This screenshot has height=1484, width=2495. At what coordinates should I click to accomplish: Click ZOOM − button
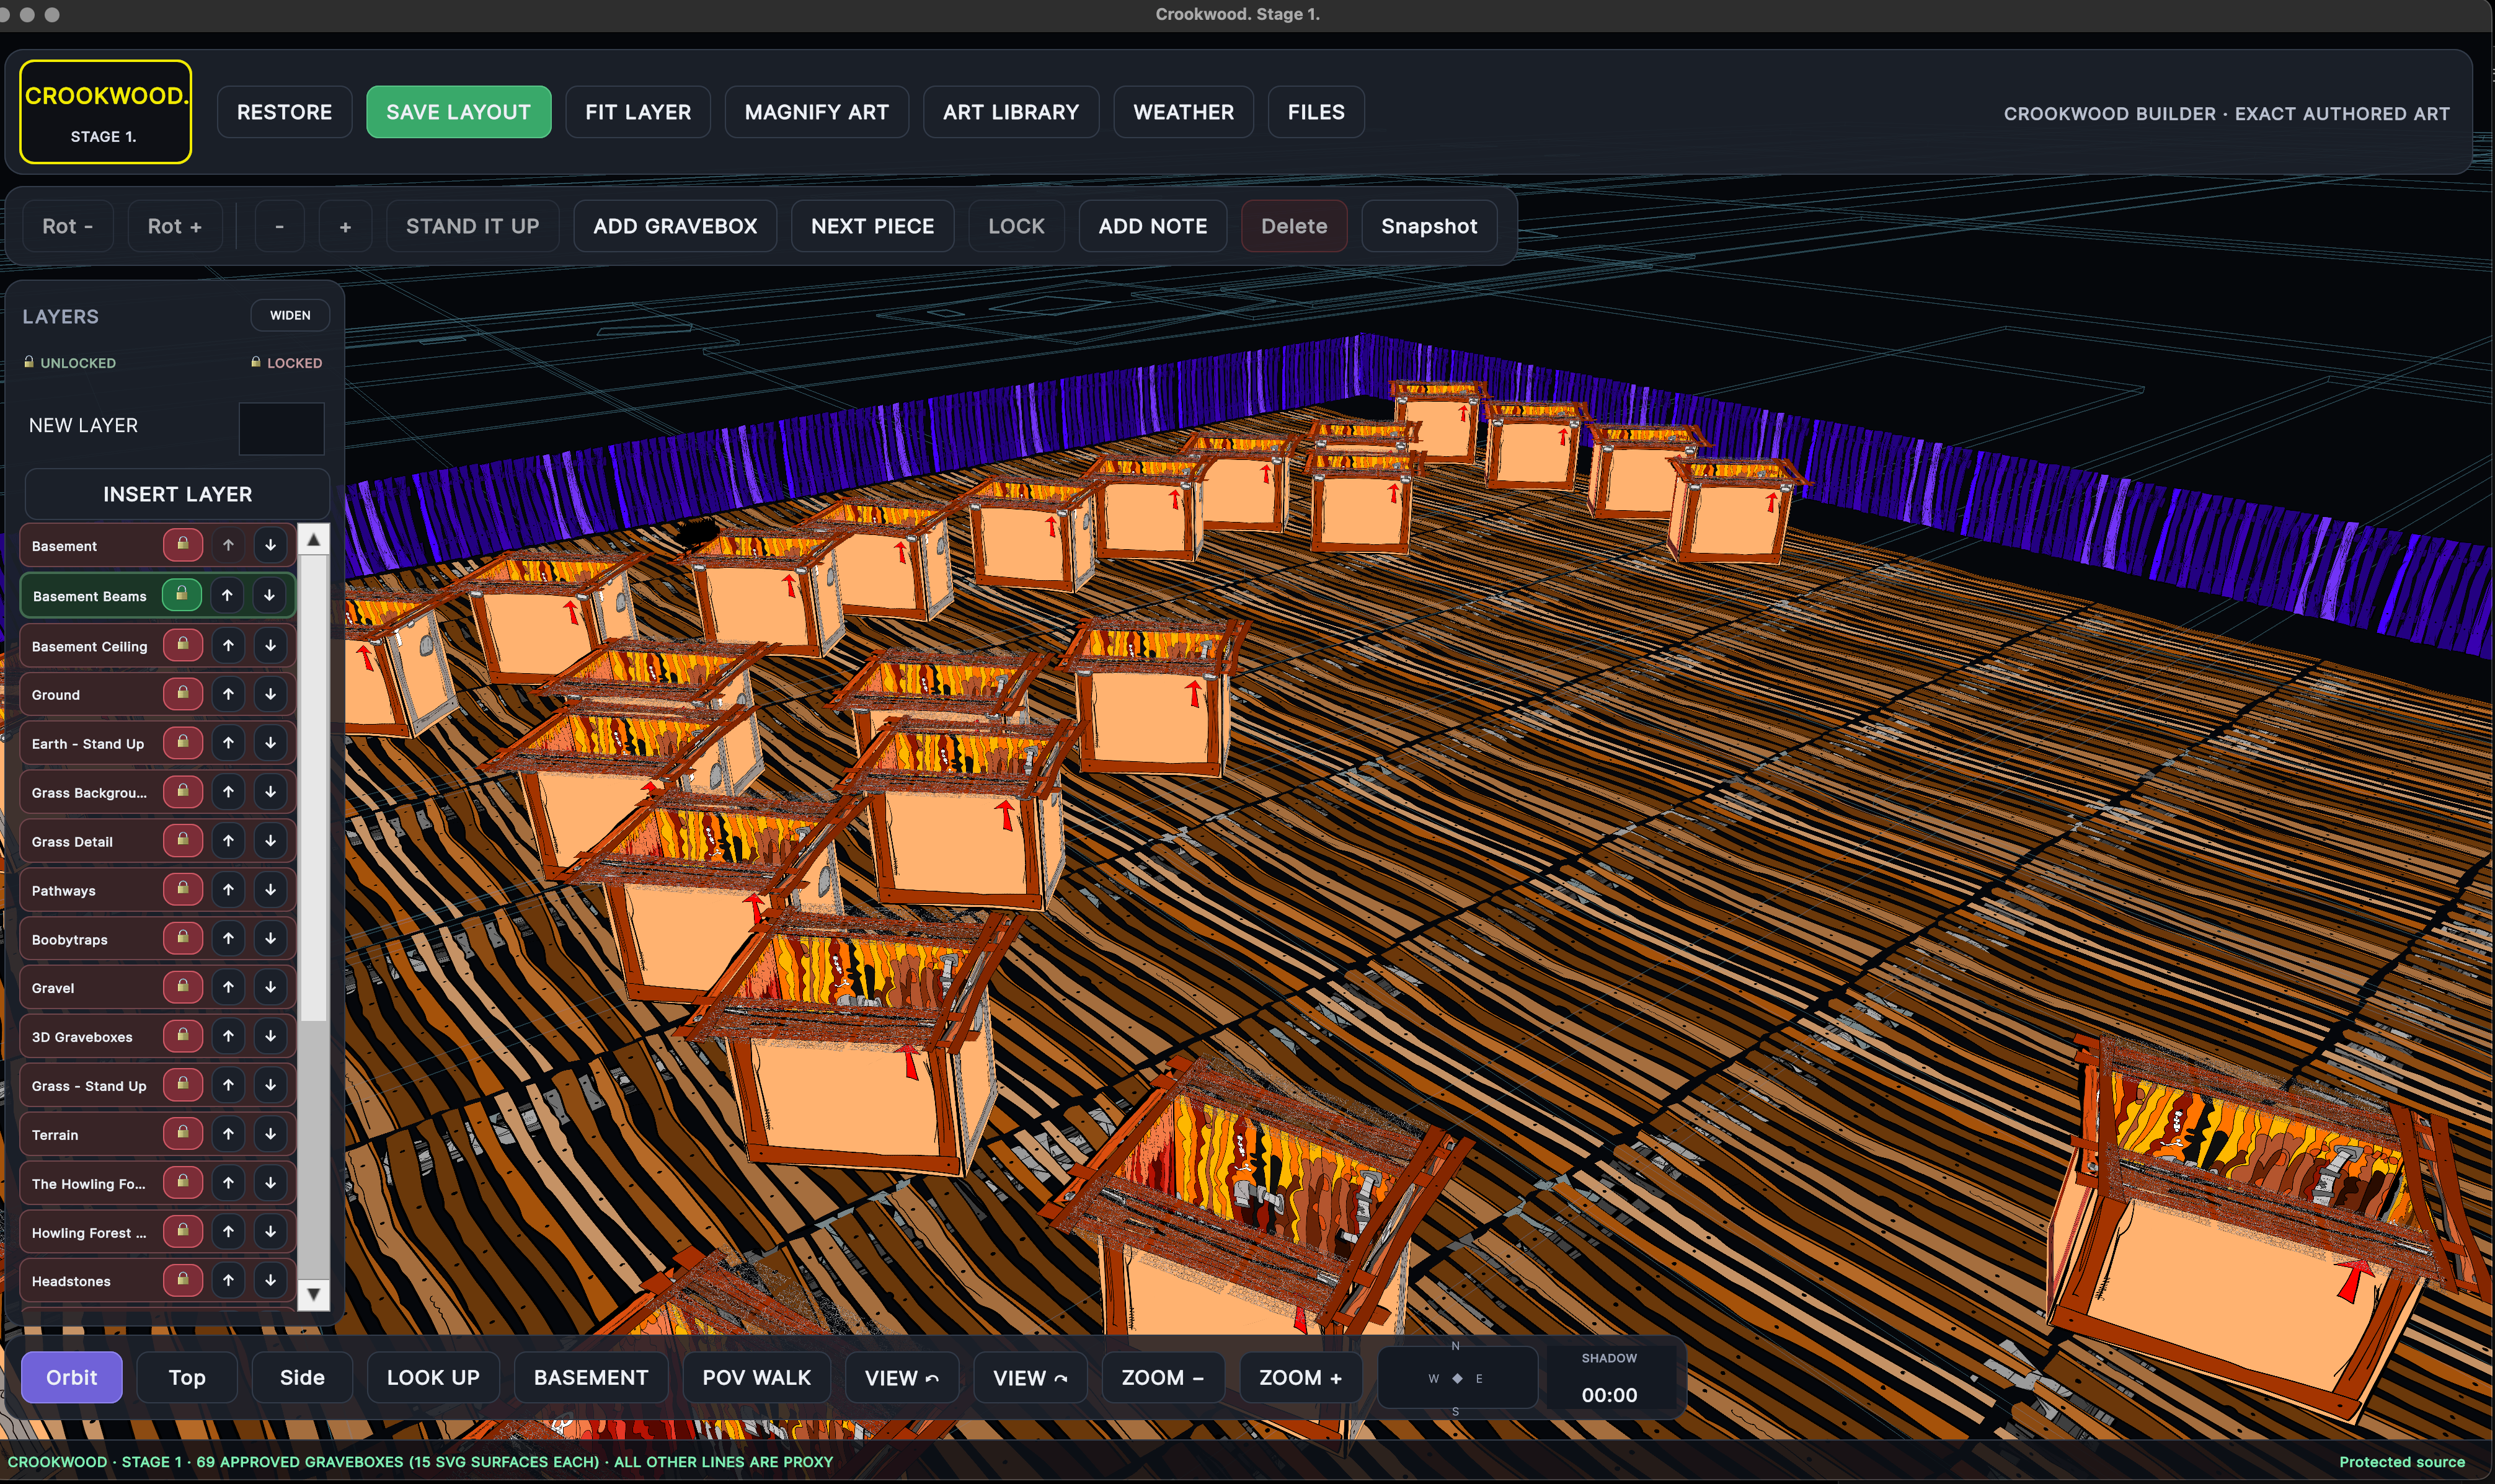coord(1162,1377)
